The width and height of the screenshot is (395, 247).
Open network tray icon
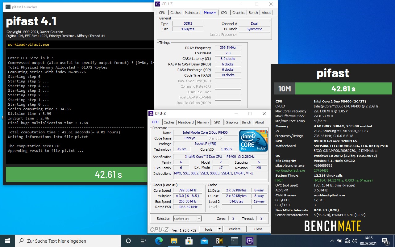347,241
